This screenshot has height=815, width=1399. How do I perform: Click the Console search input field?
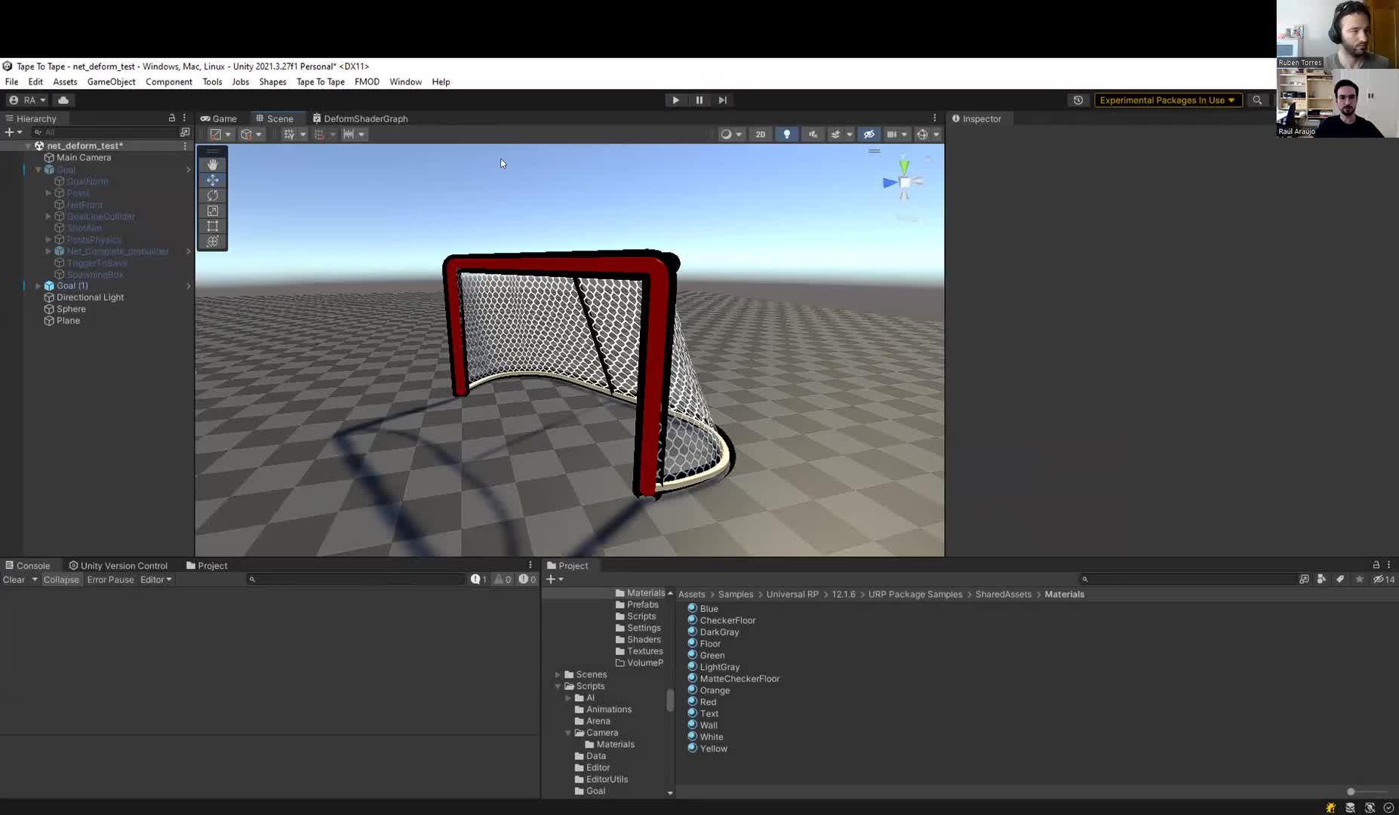pyautogui.click(x=355, y=579)
